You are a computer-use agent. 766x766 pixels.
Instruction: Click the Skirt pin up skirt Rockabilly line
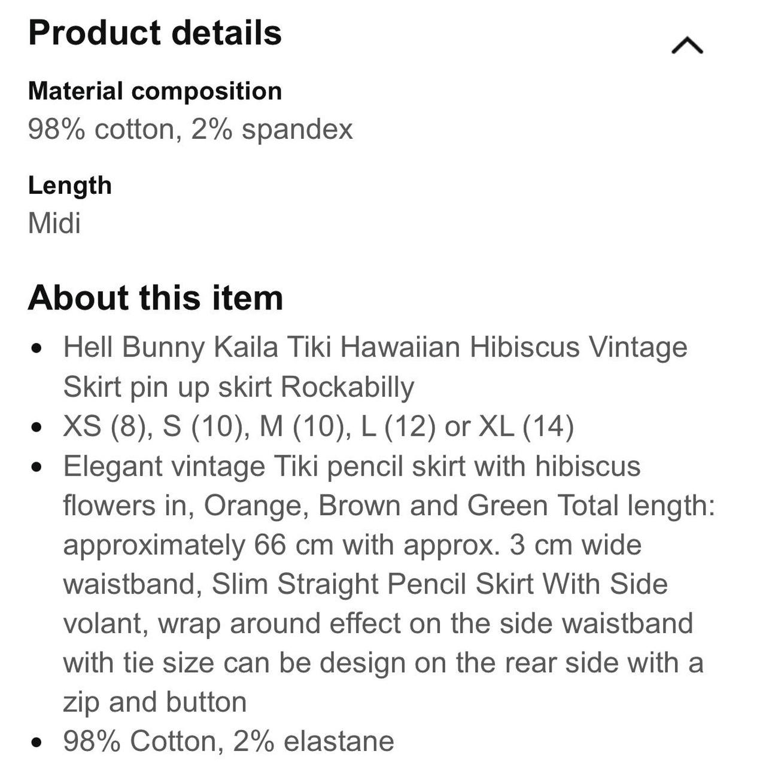click(x=238, y=387)
